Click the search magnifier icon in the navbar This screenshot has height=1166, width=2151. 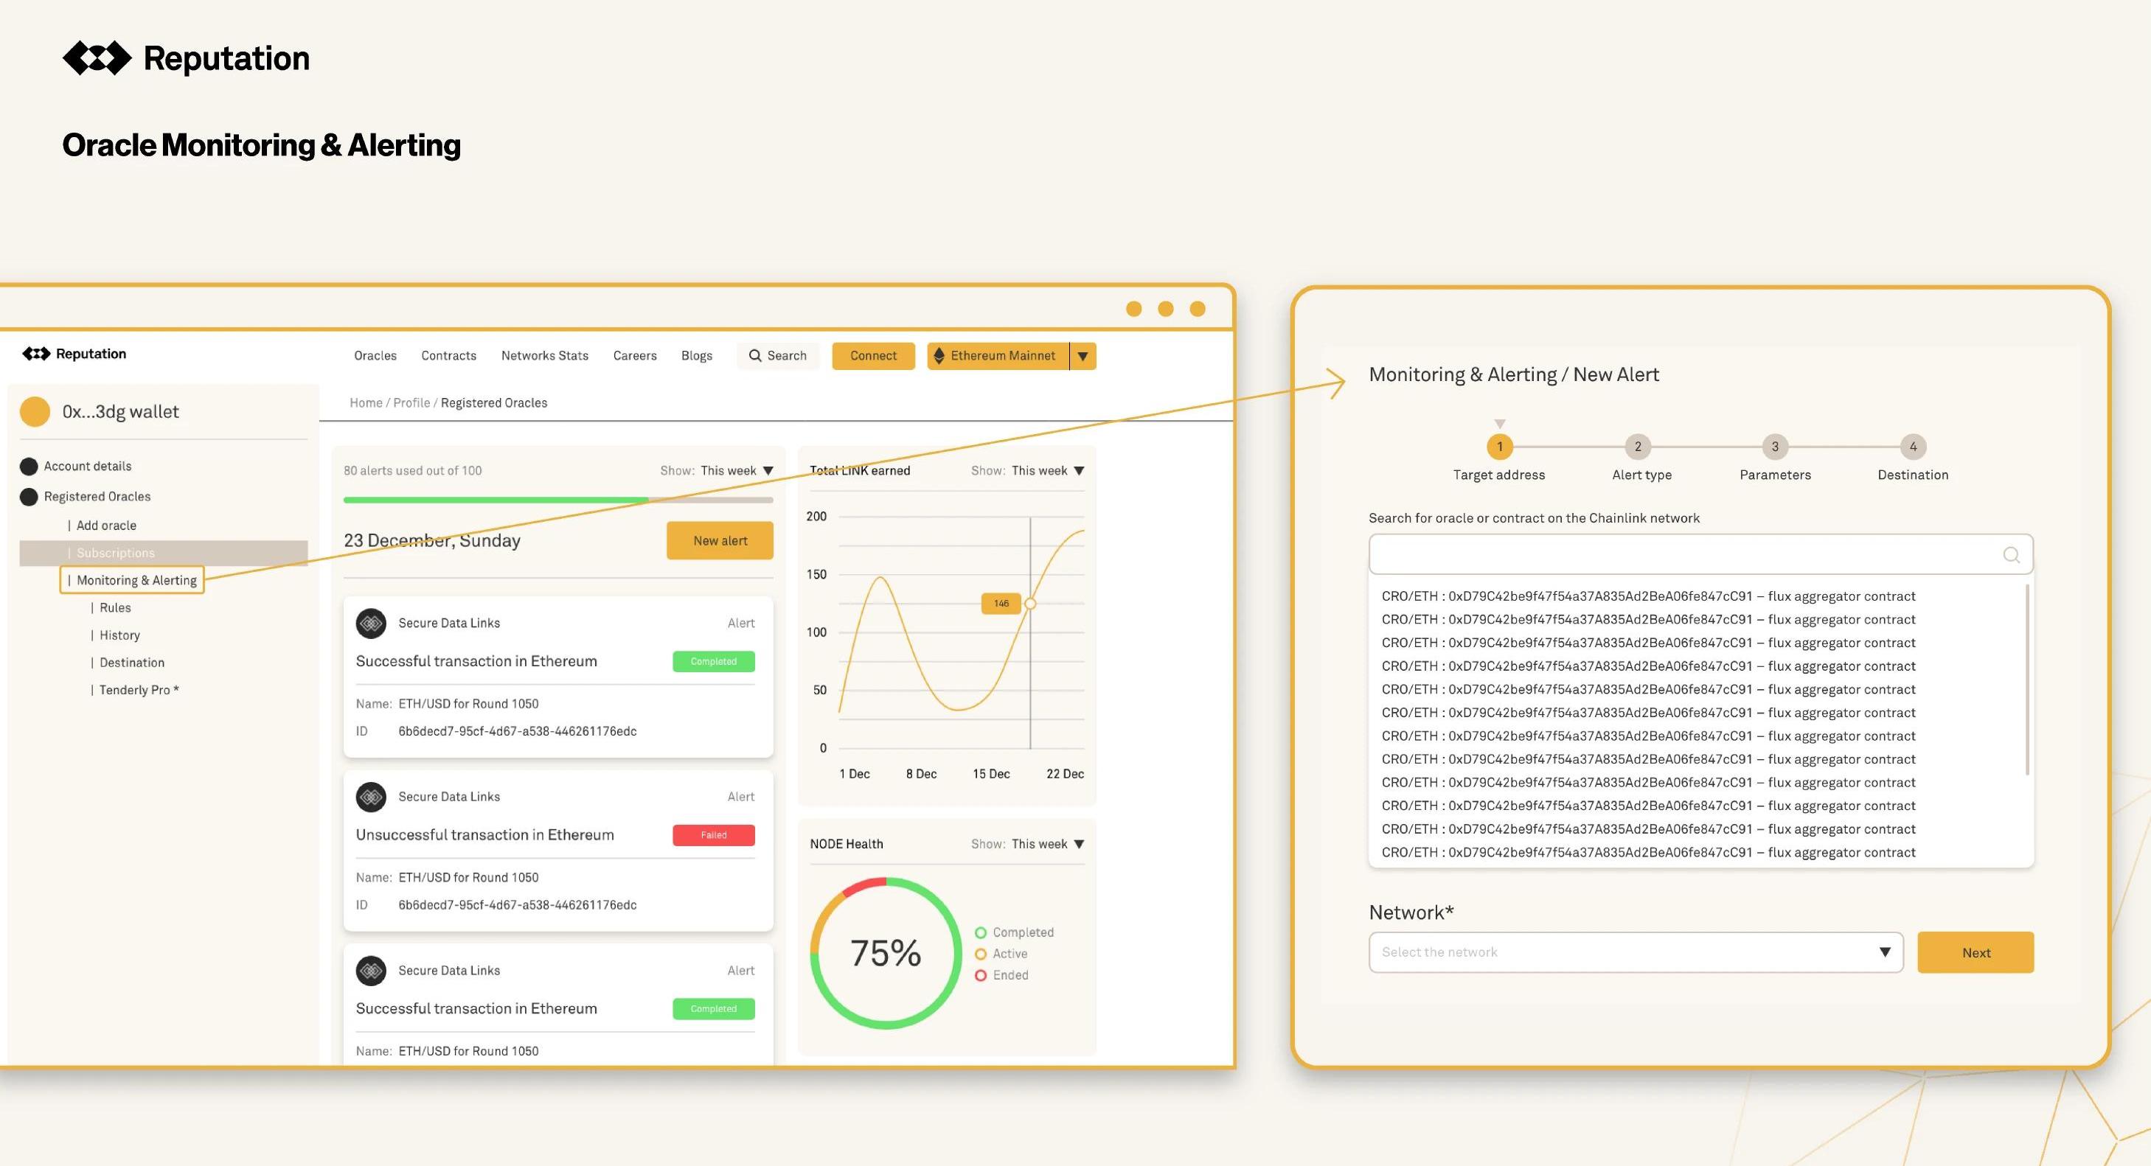point(755,355)
